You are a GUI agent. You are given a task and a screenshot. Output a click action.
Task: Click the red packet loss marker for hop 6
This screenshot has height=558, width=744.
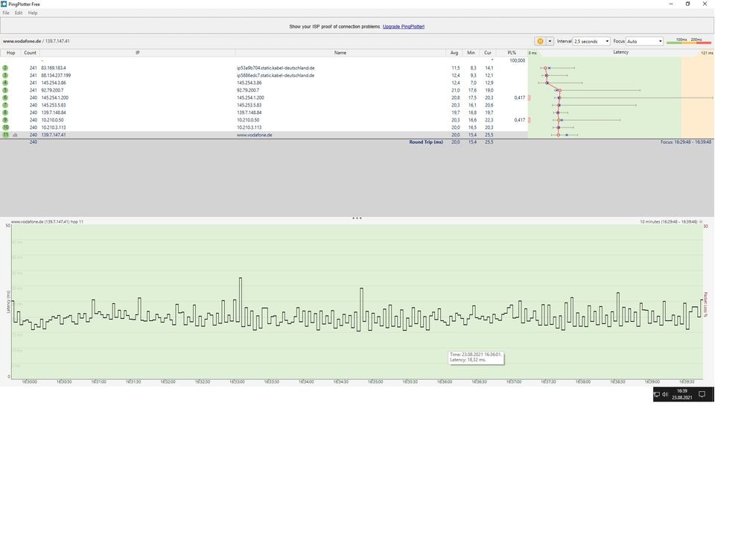click(x=529, y=98)
